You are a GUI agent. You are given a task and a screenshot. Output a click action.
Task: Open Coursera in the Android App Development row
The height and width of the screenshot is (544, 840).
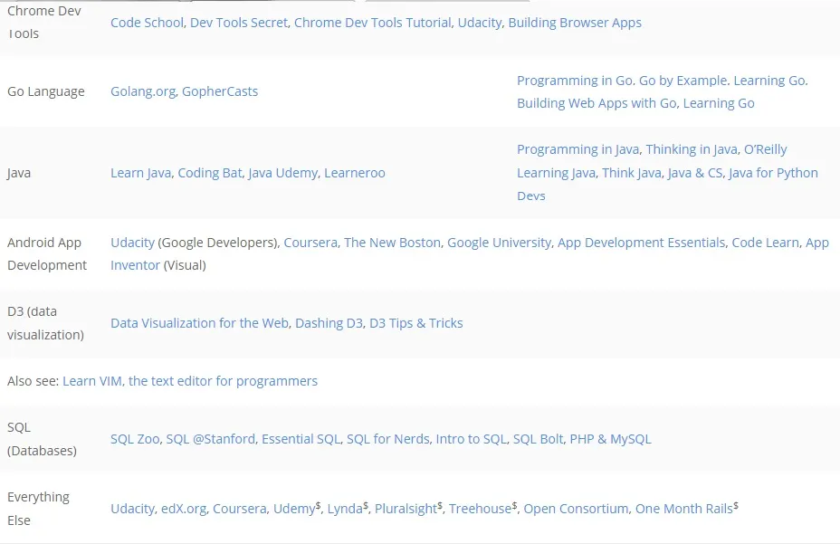click(x=310, y=243)
